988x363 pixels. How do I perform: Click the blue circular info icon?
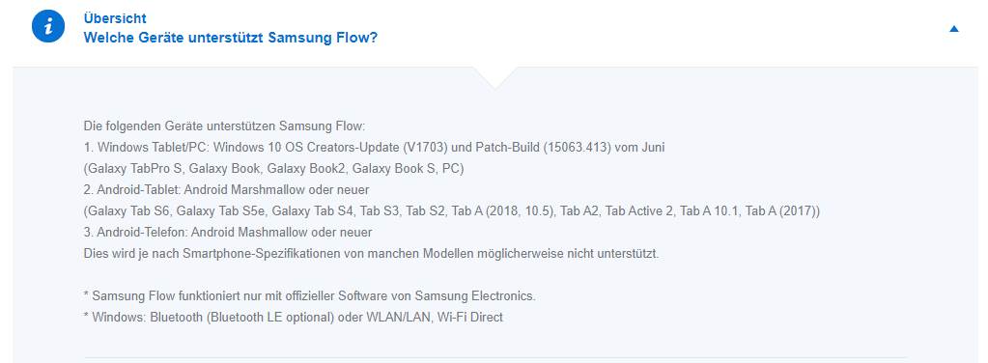click(48, 27)
